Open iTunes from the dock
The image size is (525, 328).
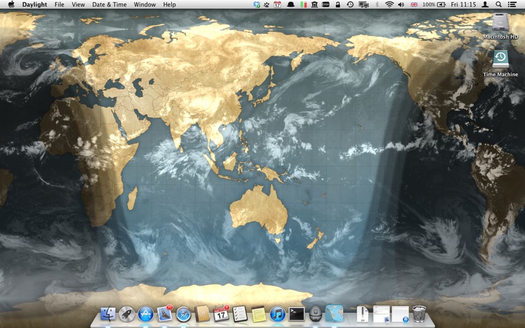tap(278, 314)
